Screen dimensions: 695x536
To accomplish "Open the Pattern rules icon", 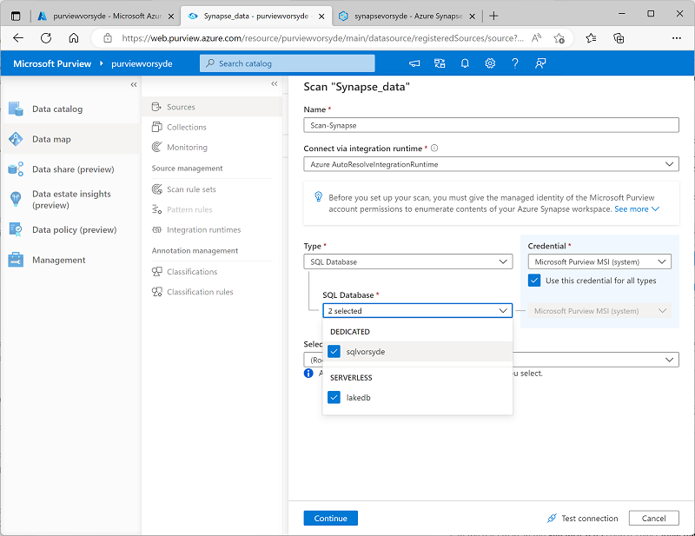I will pos(156,209).
